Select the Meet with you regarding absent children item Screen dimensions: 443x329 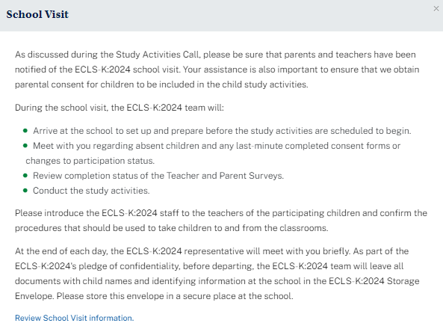(x=213, y=153)
